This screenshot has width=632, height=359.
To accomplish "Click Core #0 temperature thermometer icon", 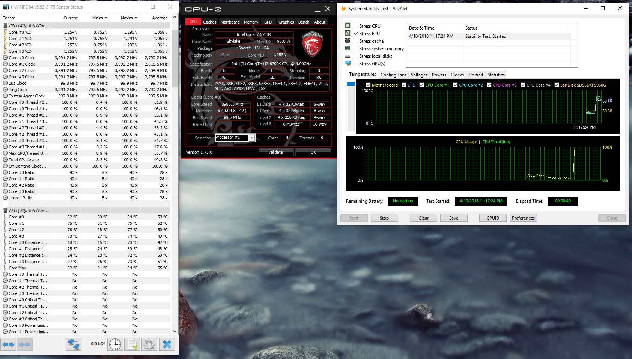I will pyautogui.click(x=5, y=217).
